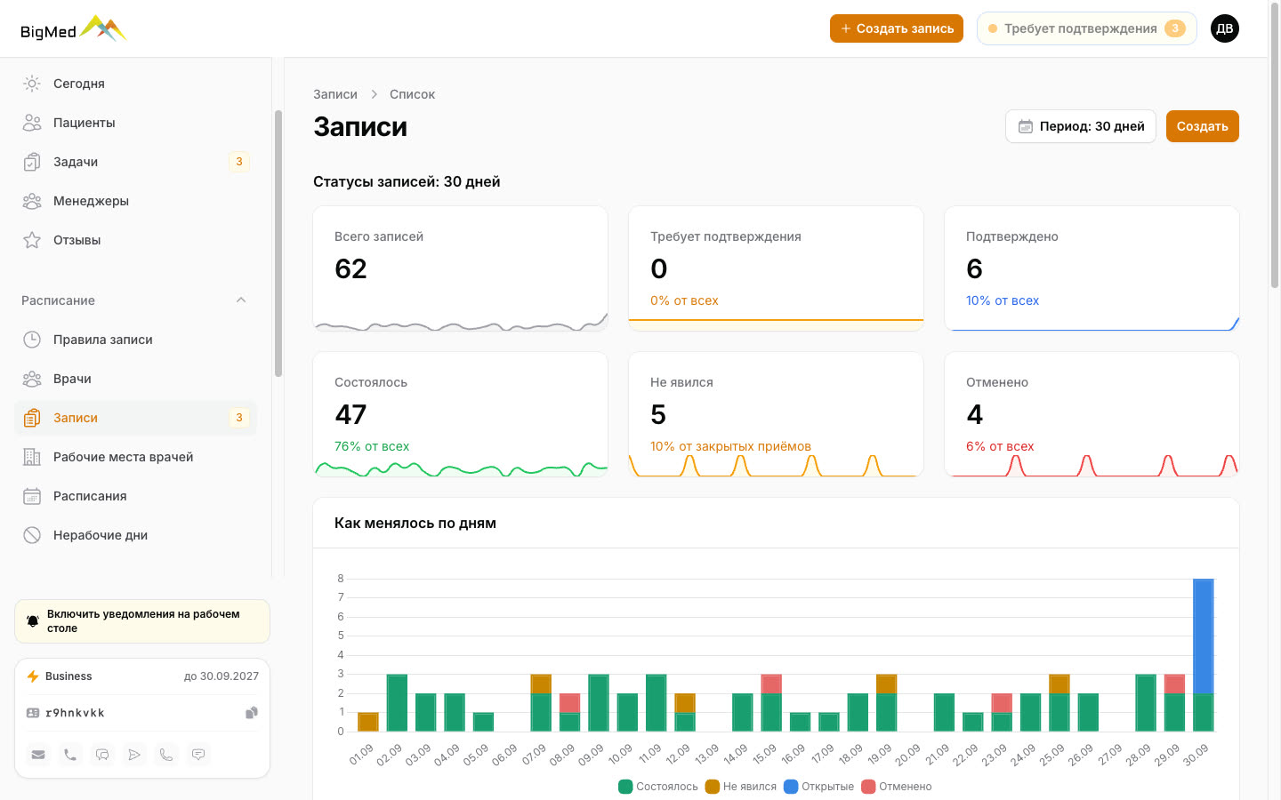The image size is (1281, 800).
Task: Select the Подтверждено statistics card
Action: (x=1092, y=268)
